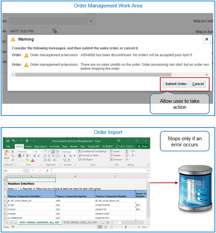This screenshot has width=216, height=233.
Task: Click the Orientation icon
Action: click(x=55, y=160)
